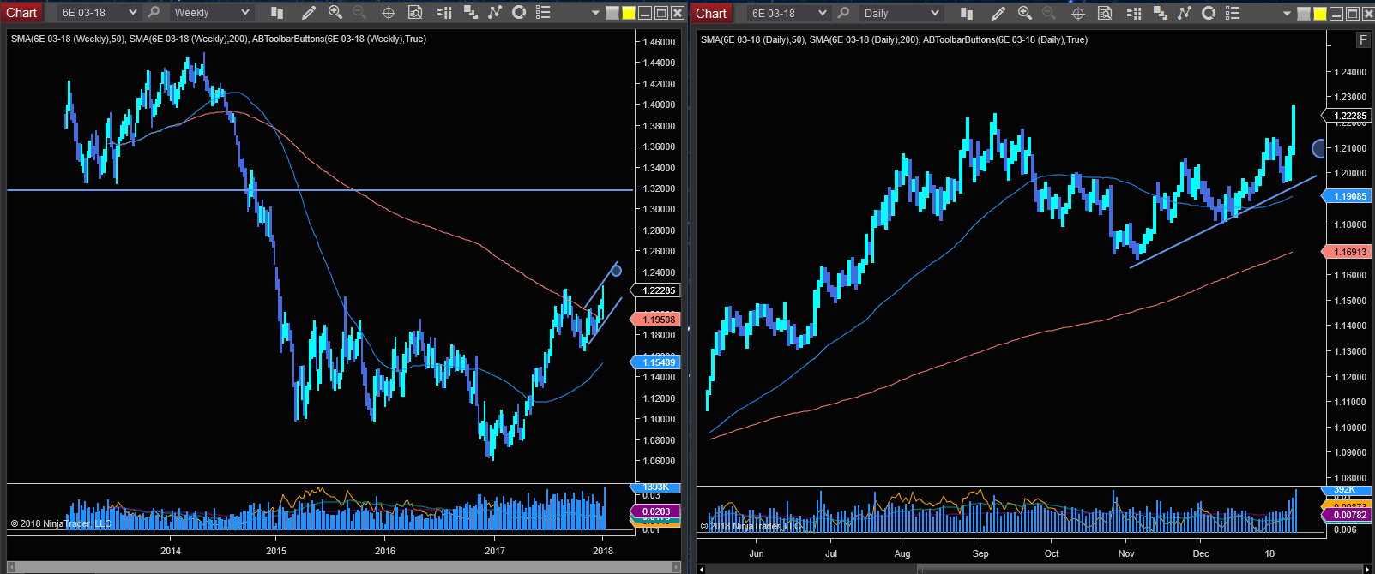
Task: Click left scroll arrow of Daily chart scrollbar
Action: [x=701, y=568]
